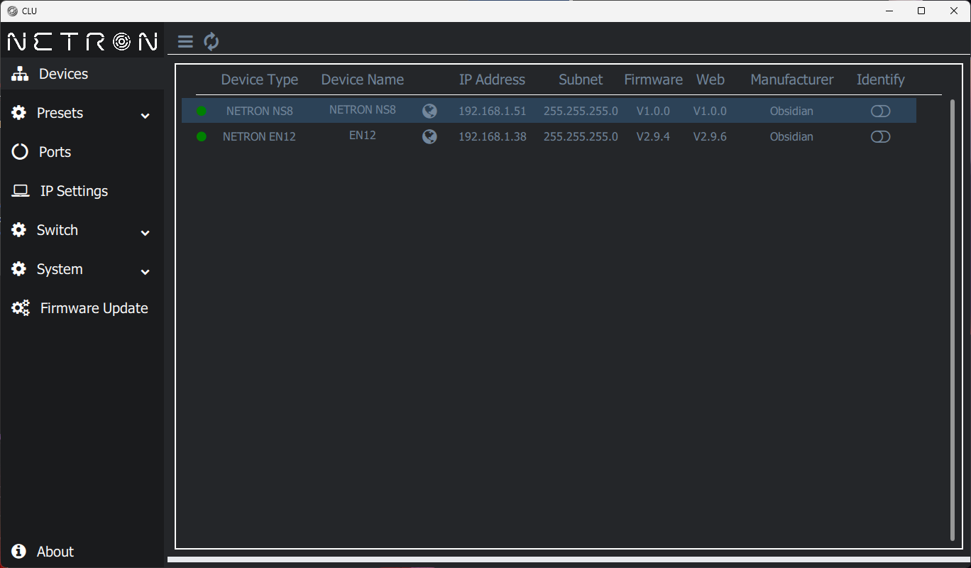Open the About page
Viewport: 971px width, 568px height.
click(x=82, y=552)
